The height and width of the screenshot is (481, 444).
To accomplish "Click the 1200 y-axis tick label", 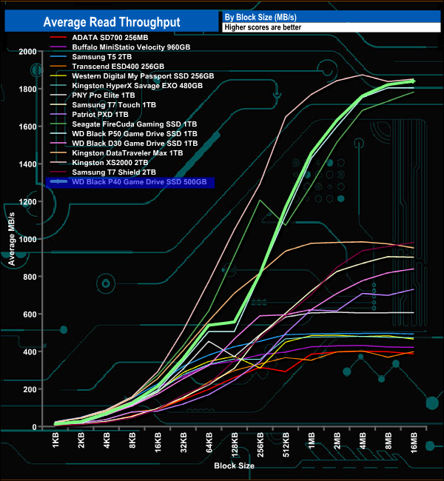I will [27, 201].
